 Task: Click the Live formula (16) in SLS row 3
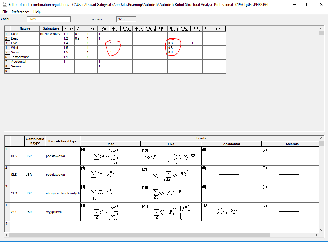point(171,193)
